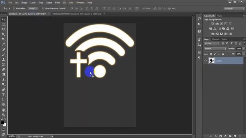Switch to the Styles tab
Image resolution: width=246 pixels, height=138 pixels.
click(x=219, y=16)
